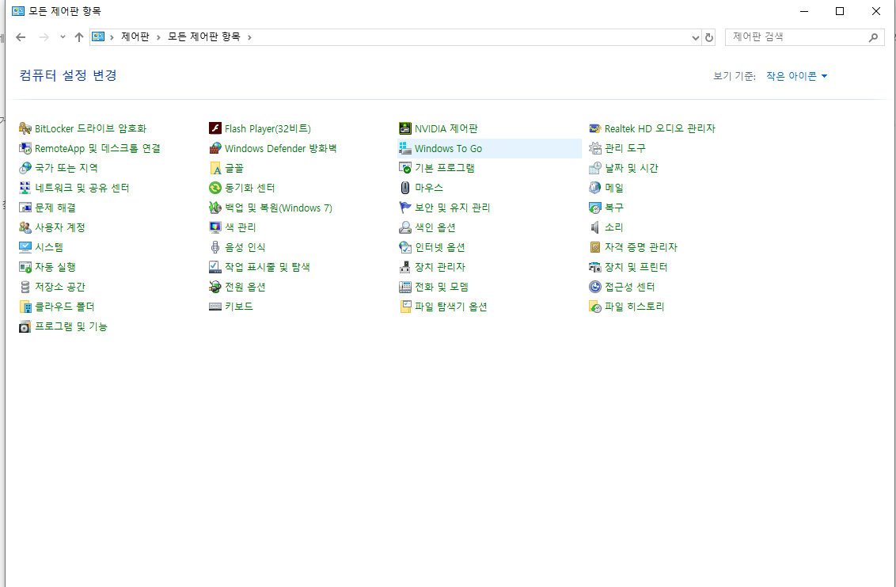This screenshot has height=587, width=896.
Task: Open 전원 옵션 link
Action: click(245, 287)
